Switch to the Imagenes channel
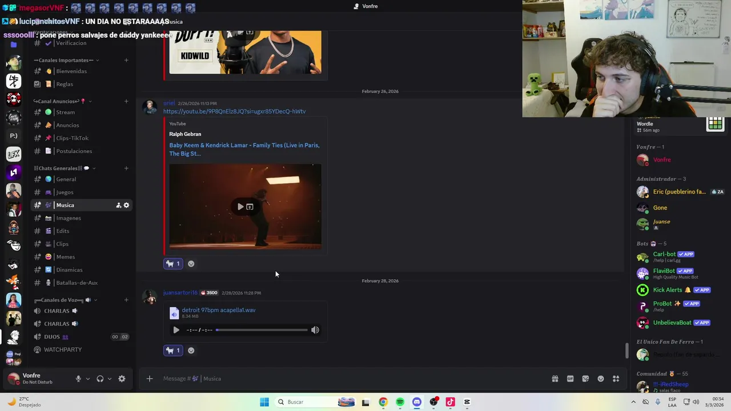 [x=81, y=218]
